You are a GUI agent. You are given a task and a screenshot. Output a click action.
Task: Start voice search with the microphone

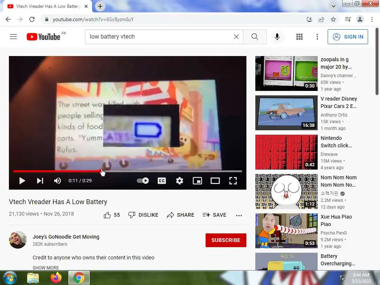277,37
